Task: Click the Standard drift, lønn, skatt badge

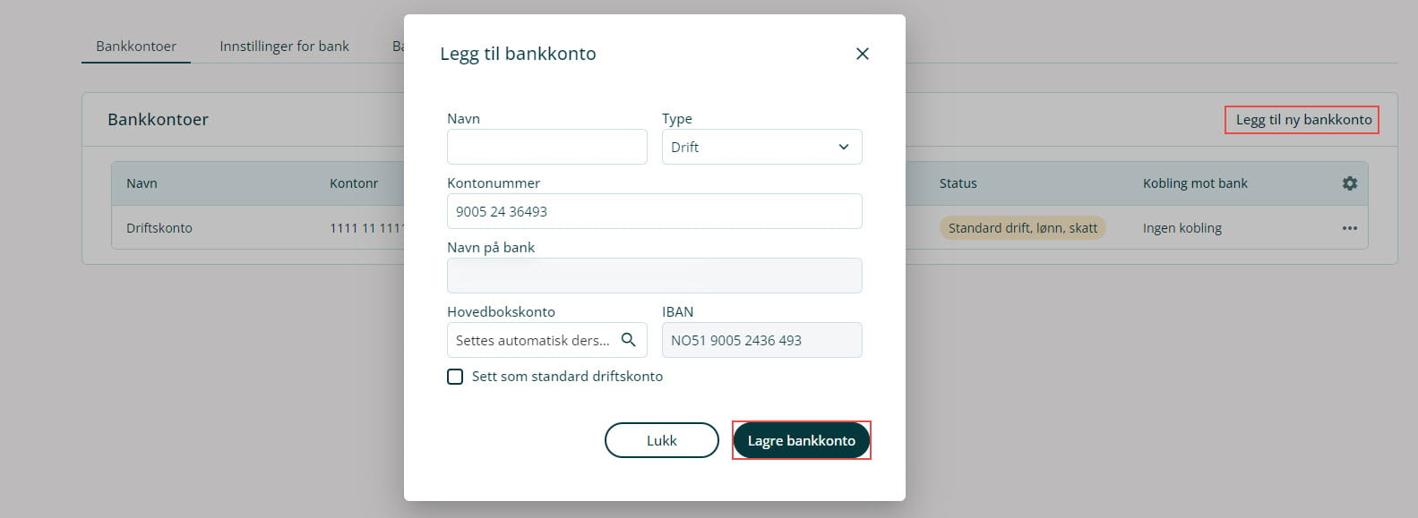Action: click(1022, 228)
